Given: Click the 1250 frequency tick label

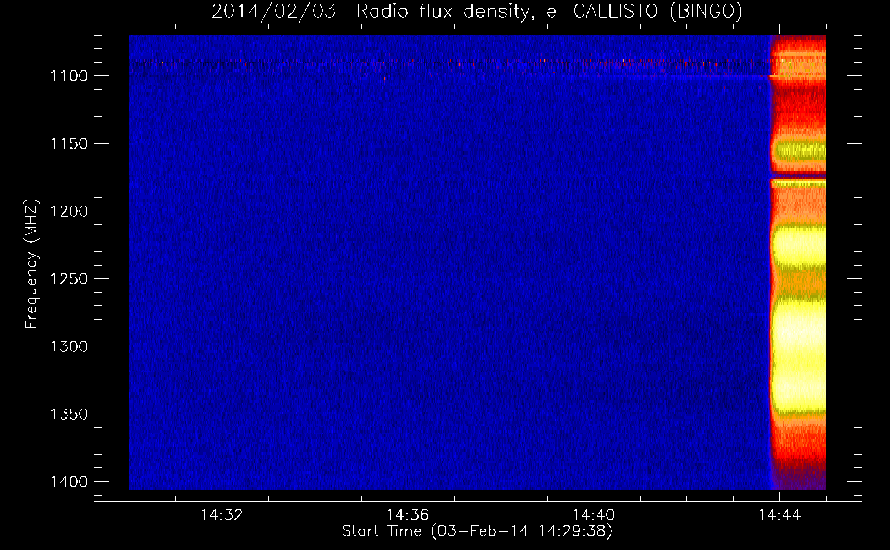Looking at the screenshot, I should (69, 279).
